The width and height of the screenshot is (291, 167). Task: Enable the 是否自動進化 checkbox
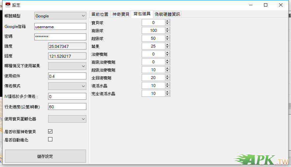50,139
